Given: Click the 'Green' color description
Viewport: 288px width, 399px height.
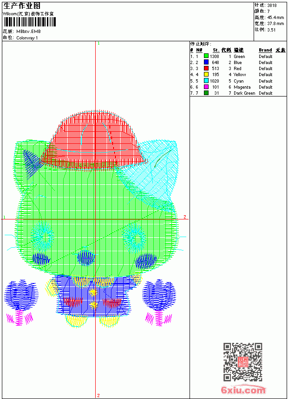Looking at the screenshot, I should point(239,57).
